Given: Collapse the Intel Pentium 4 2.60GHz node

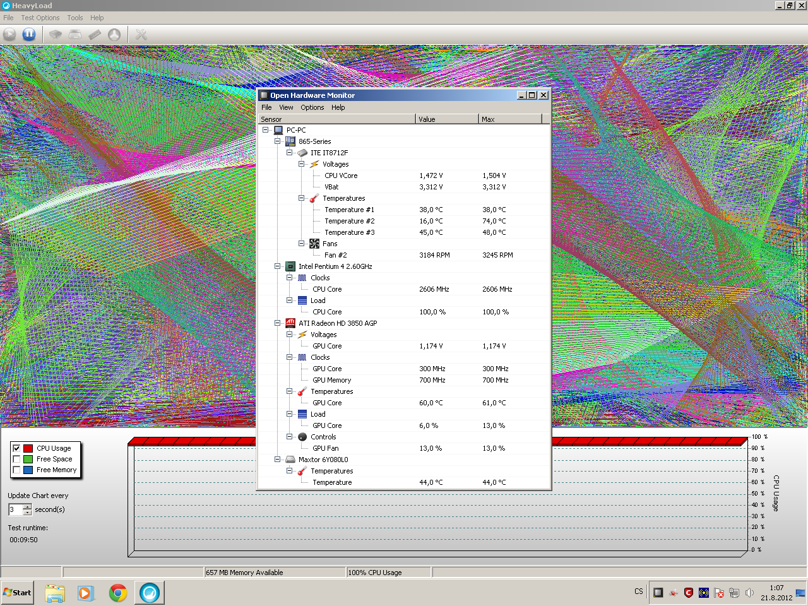Looking at the screenshot, I should (278, 266).
